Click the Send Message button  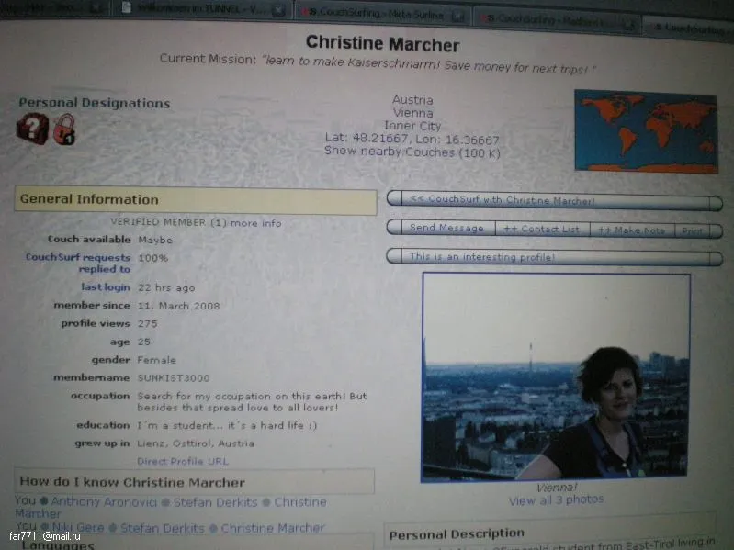446,228
